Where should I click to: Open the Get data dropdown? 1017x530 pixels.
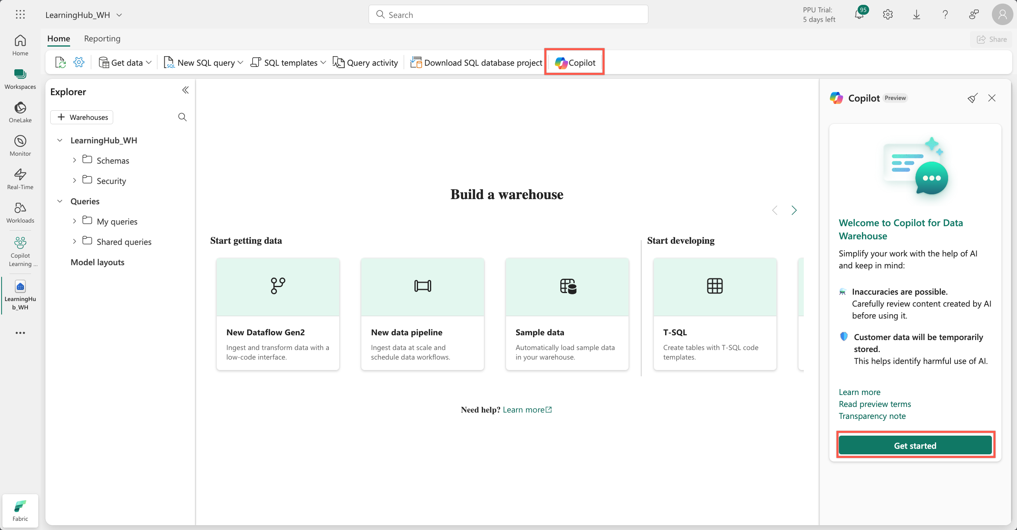(x=125, y=63)
